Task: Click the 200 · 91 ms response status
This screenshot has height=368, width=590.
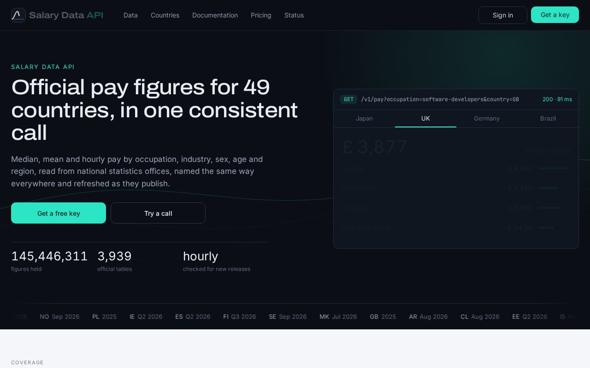Action: [x=557, y=99]
